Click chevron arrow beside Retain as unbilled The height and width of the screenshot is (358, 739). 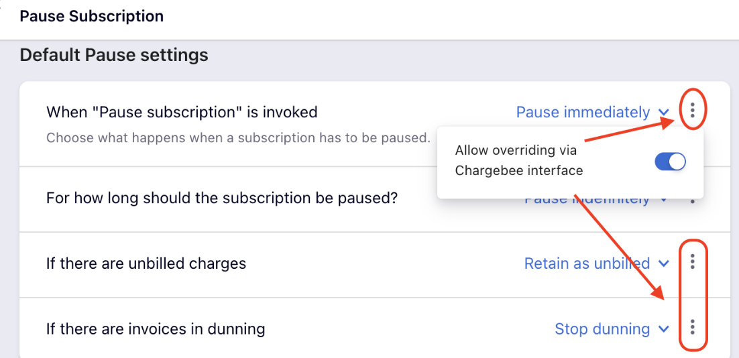coord(664,263)
